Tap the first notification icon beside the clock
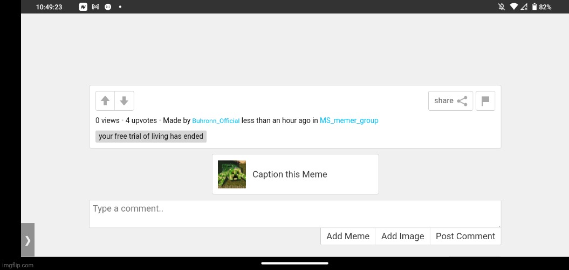The width and height of the screenshot is (569, 270). pyautogui.click(x=83, y=7)
